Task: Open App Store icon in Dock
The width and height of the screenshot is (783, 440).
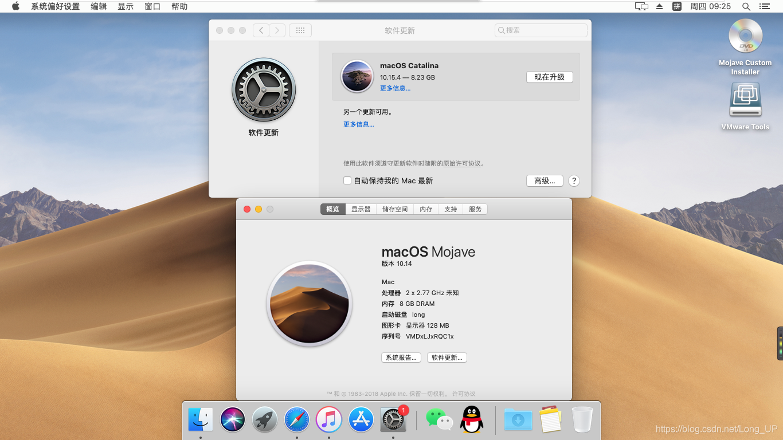Action: pos(361,420)
